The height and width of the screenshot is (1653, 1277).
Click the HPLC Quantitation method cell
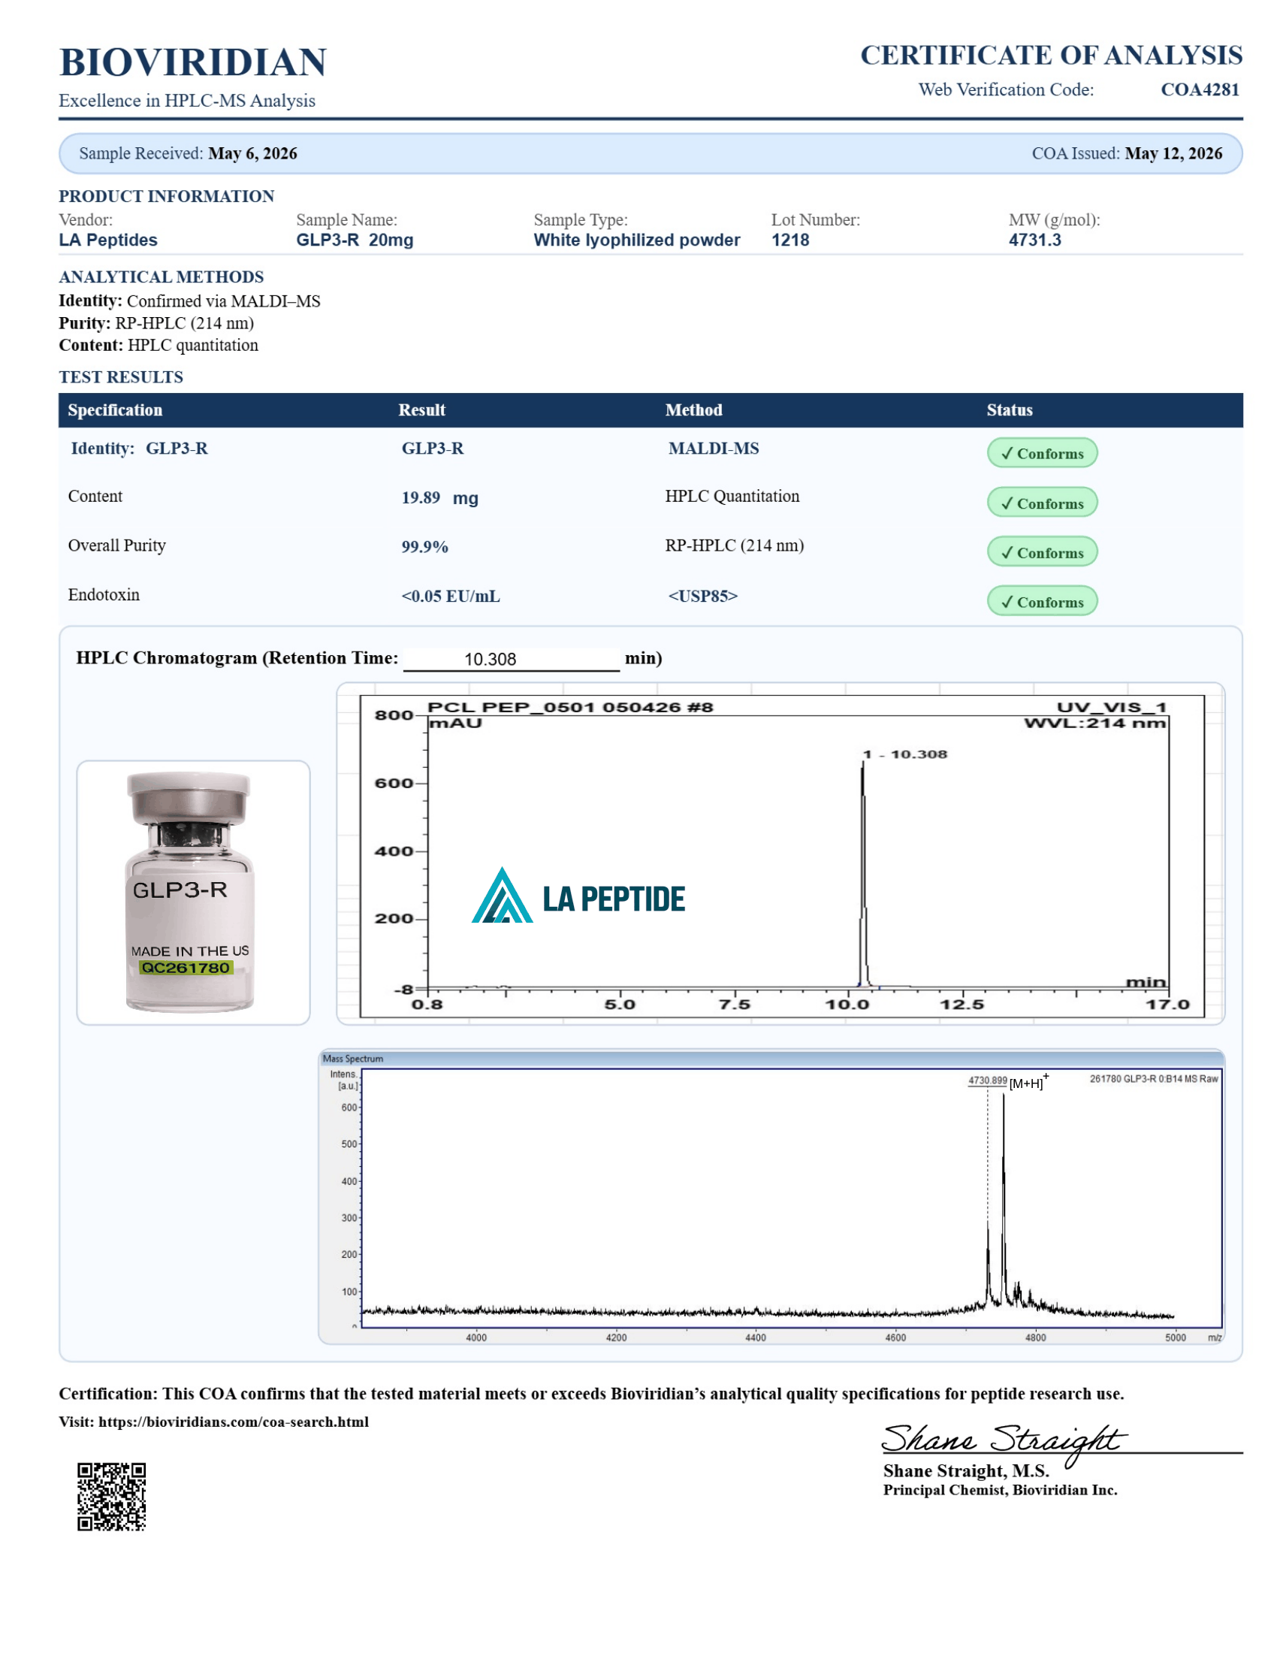click(732, 496)
